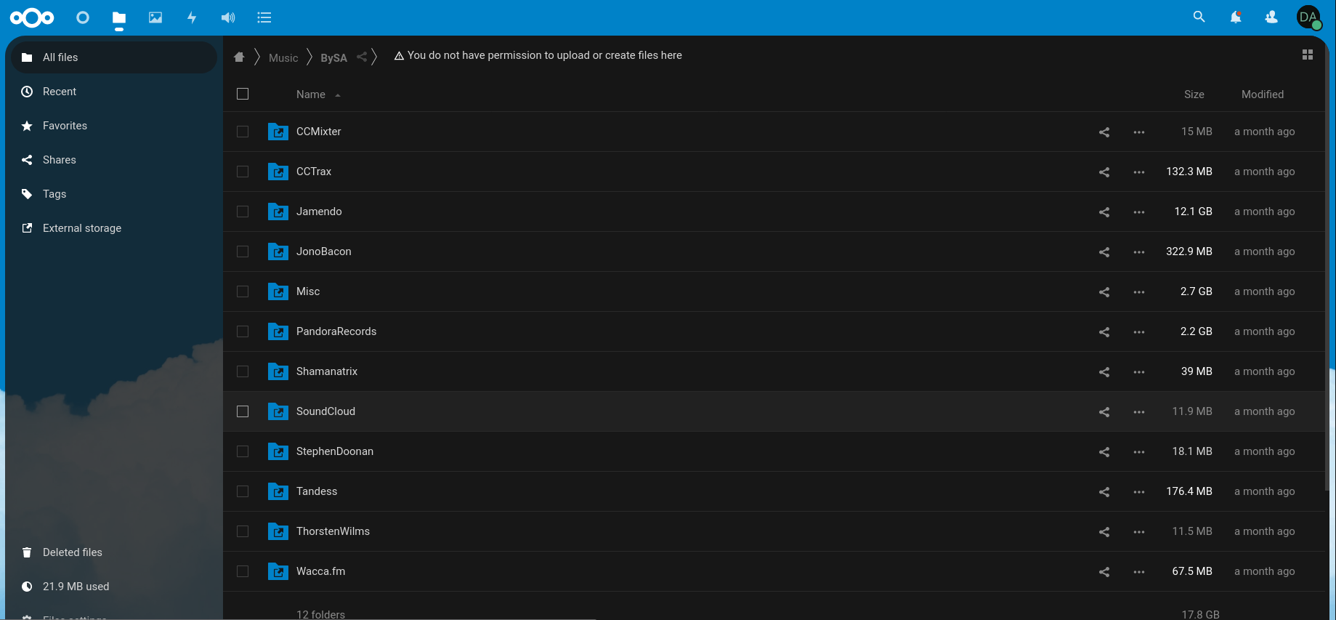Open the notifications bell

click(x=1235, y=17)
